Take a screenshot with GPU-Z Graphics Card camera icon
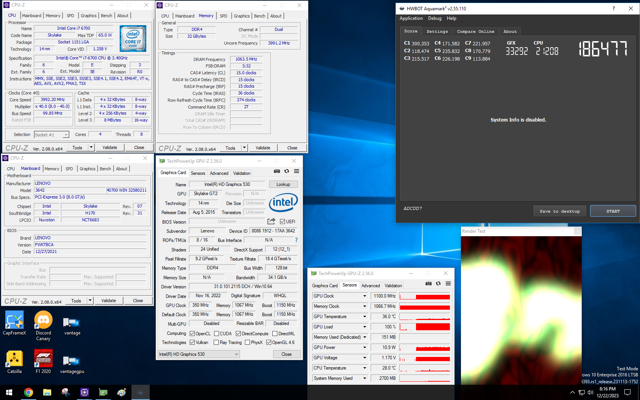 (277, 171)
